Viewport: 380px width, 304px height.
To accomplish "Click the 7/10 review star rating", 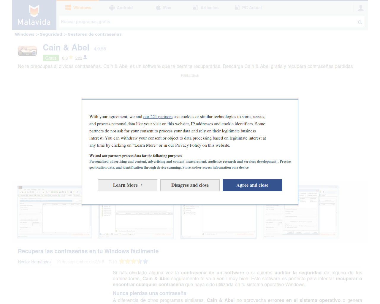I will [x=133, y=262].
